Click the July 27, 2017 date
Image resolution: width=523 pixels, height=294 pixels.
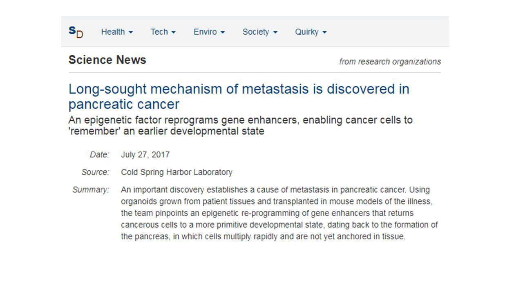(145, 155)
